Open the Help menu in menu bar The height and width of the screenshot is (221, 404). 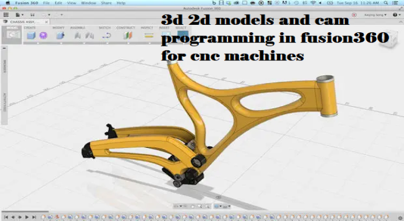point(121,3)
